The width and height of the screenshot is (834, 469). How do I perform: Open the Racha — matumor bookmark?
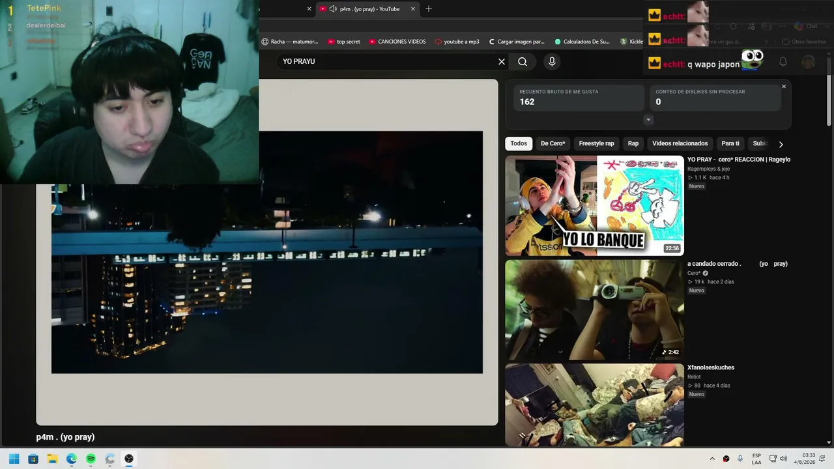(x=290, y=42)
